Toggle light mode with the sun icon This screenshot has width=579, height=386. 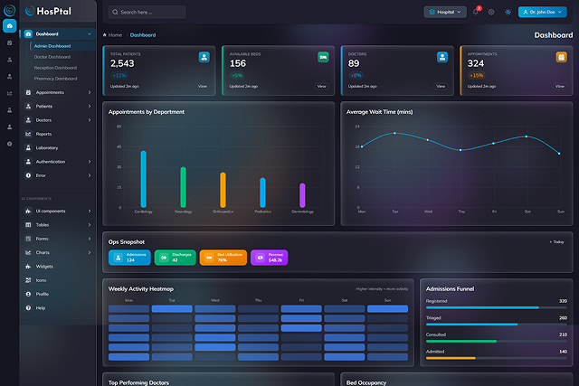tap(508, 12)
